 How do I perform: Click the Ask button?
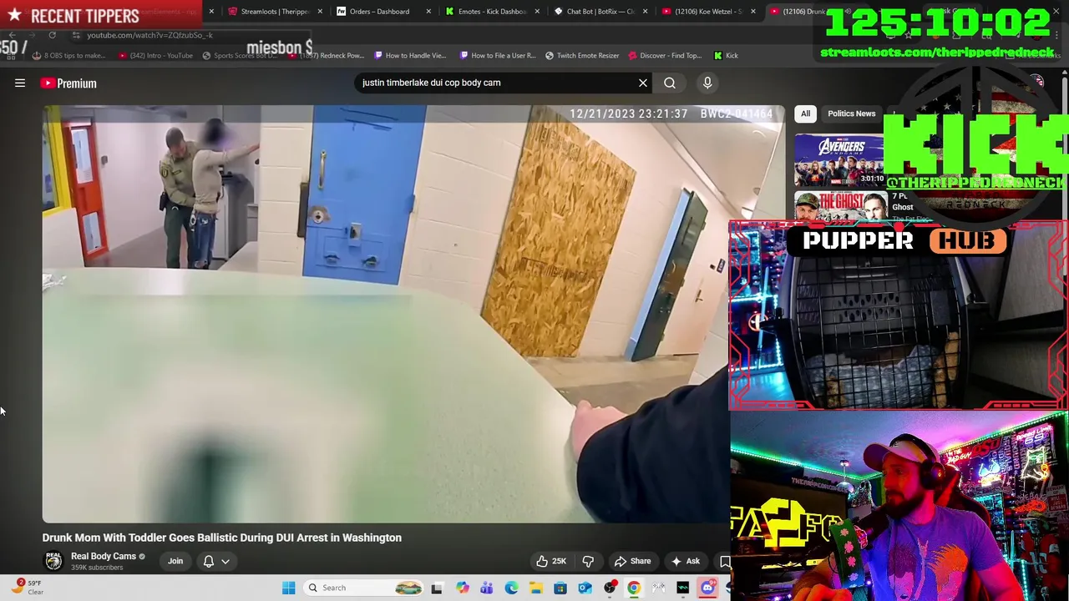pos(686,561)
